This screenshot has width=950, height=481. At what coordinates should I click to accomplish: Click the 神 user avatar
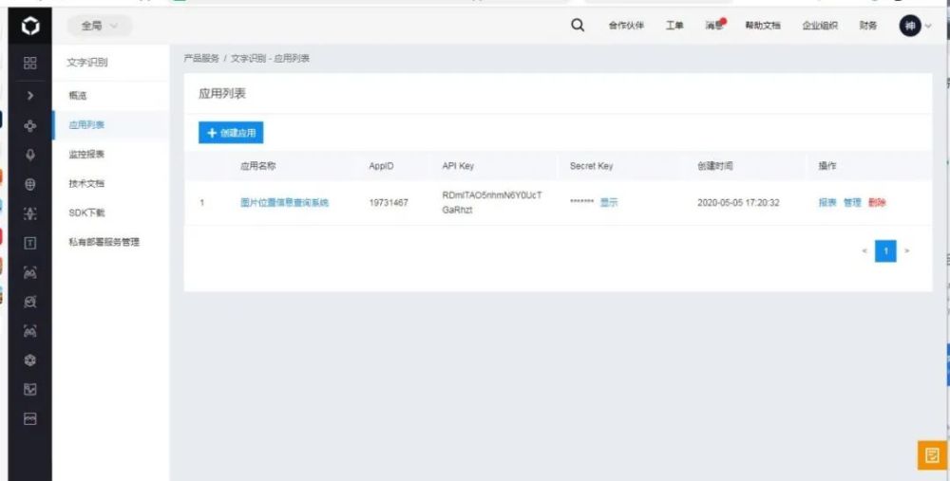(x=909, y=26)
